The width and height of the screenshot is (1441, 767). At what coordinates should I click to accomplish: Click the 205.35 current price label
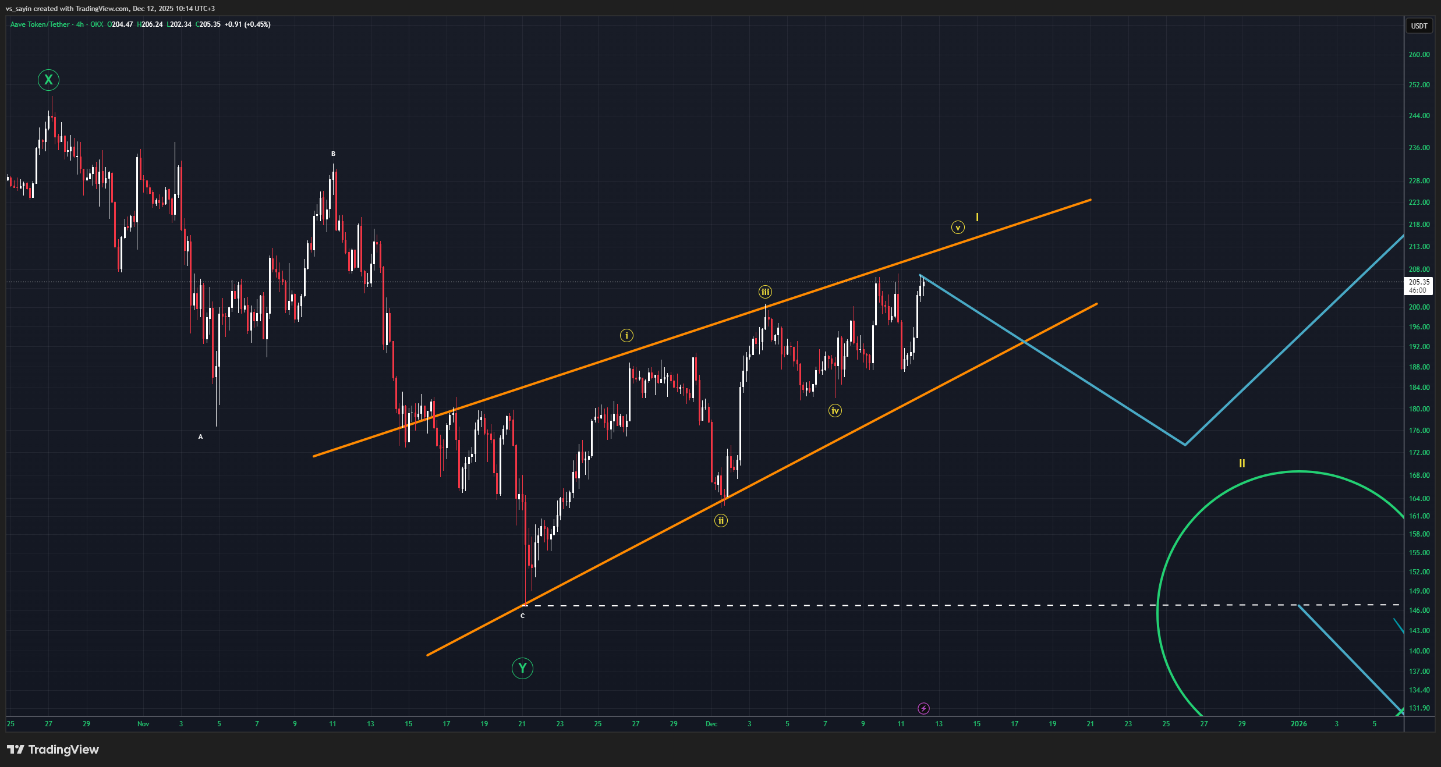click(x=1419, y=282)
